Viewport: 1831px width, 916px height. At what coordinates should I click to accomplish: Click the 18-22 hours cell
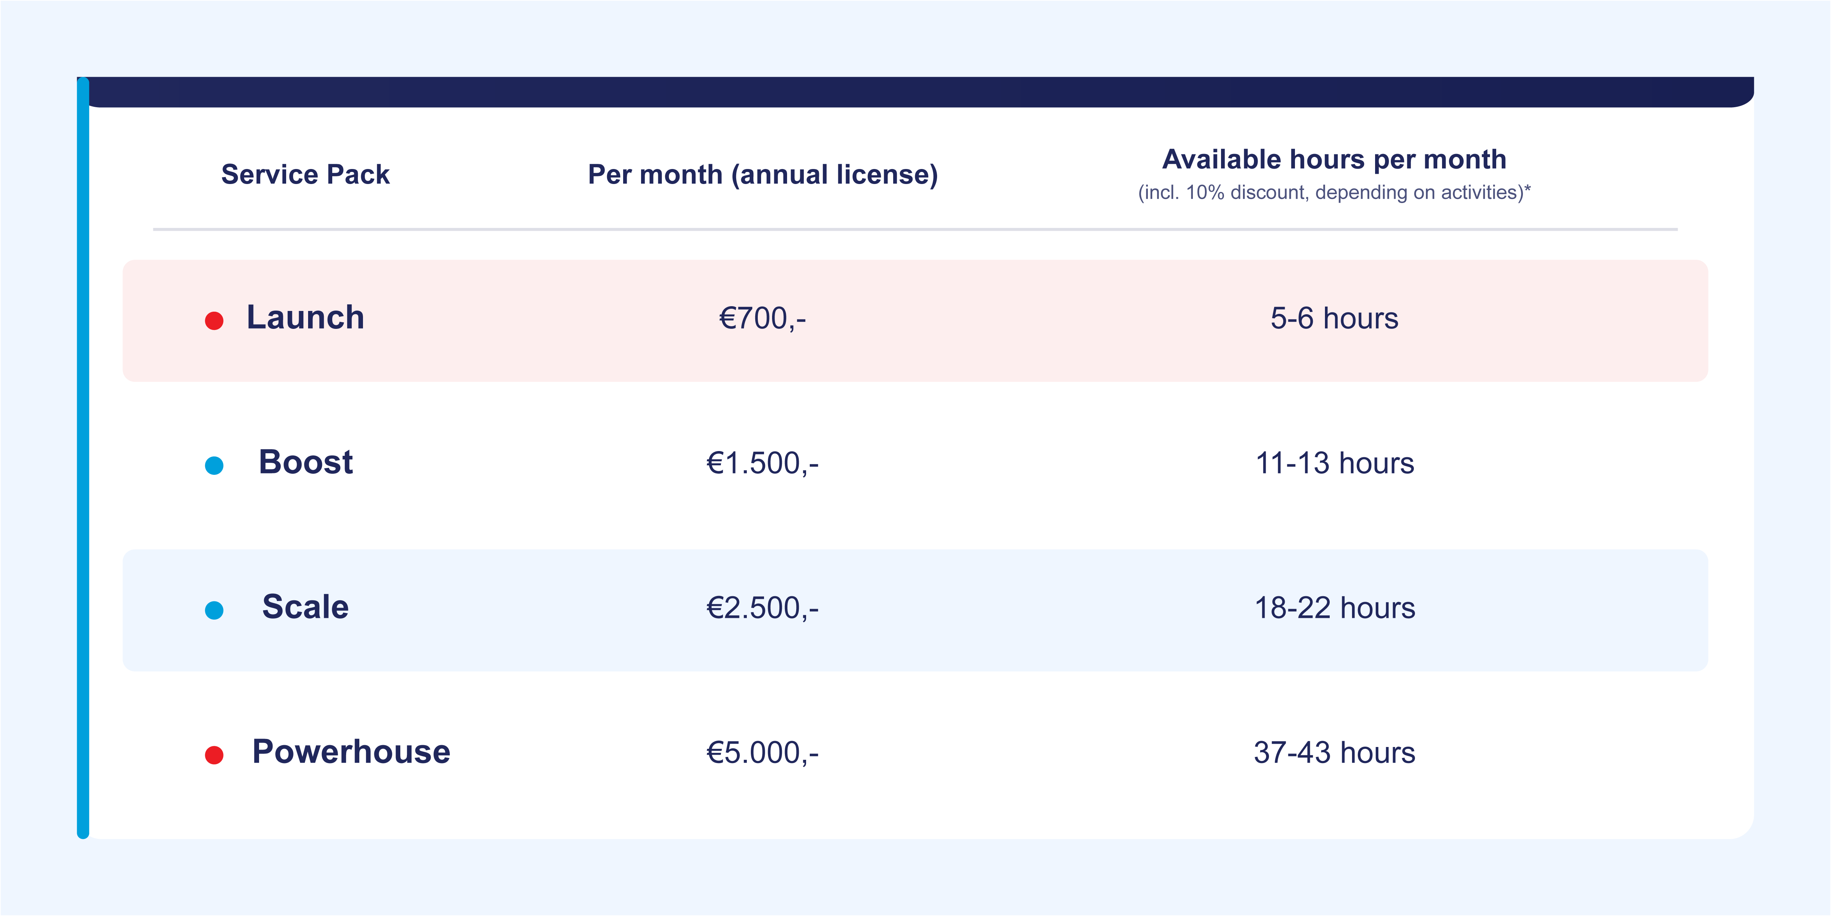click(x=1334, y=608)
